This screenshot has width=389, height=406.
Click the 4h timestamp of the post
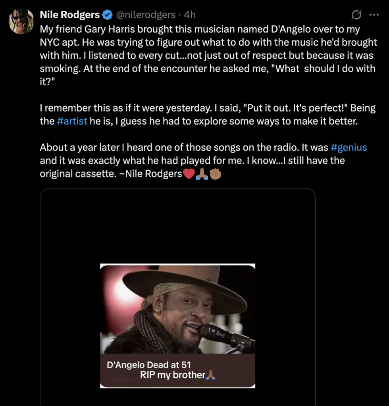pyautogui.click(x=190, y=15)
